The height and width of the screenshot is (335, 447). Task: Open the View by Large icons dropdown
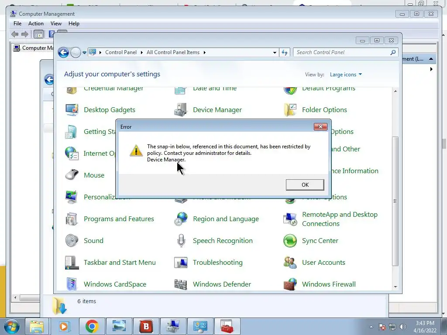346,74
